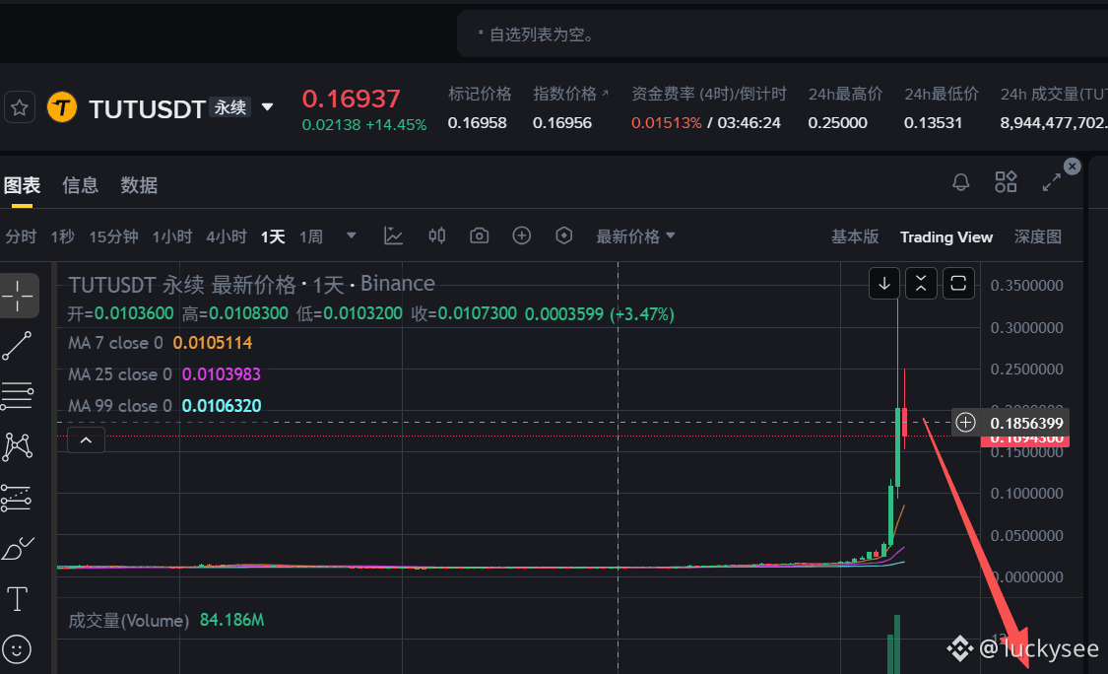Screen dimensions: 1108x674
Task: Switch to 深度图 depth chart
Action: (1038, 236)
